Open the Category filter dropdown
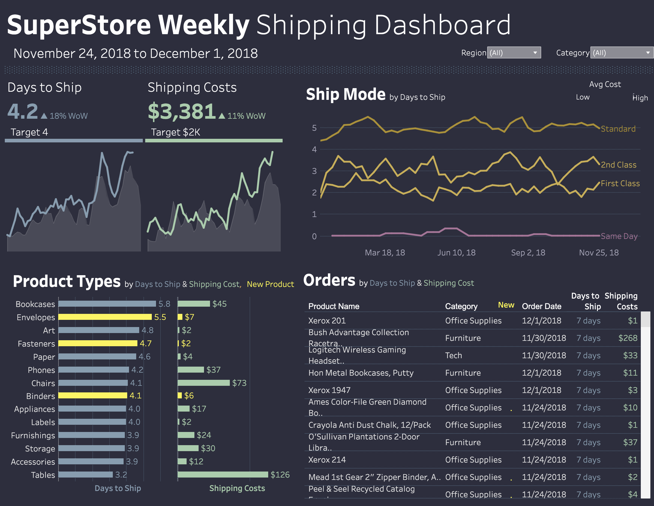 [622, 52]
